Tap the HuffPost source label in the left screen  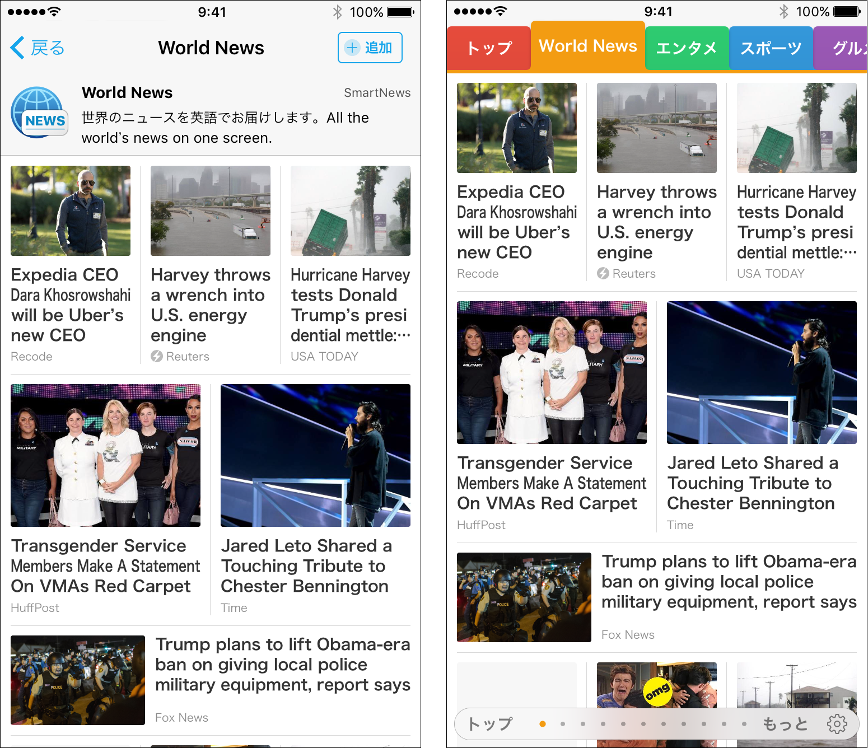[x=35, y=607]
